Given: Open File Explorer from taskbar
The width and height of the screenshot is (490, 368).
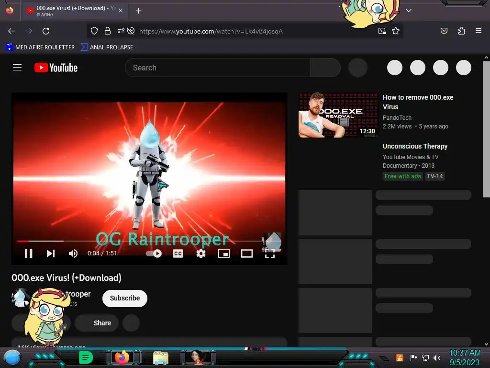Looking at the screenshot, I should pyautogui.click(x=161, y=357).
